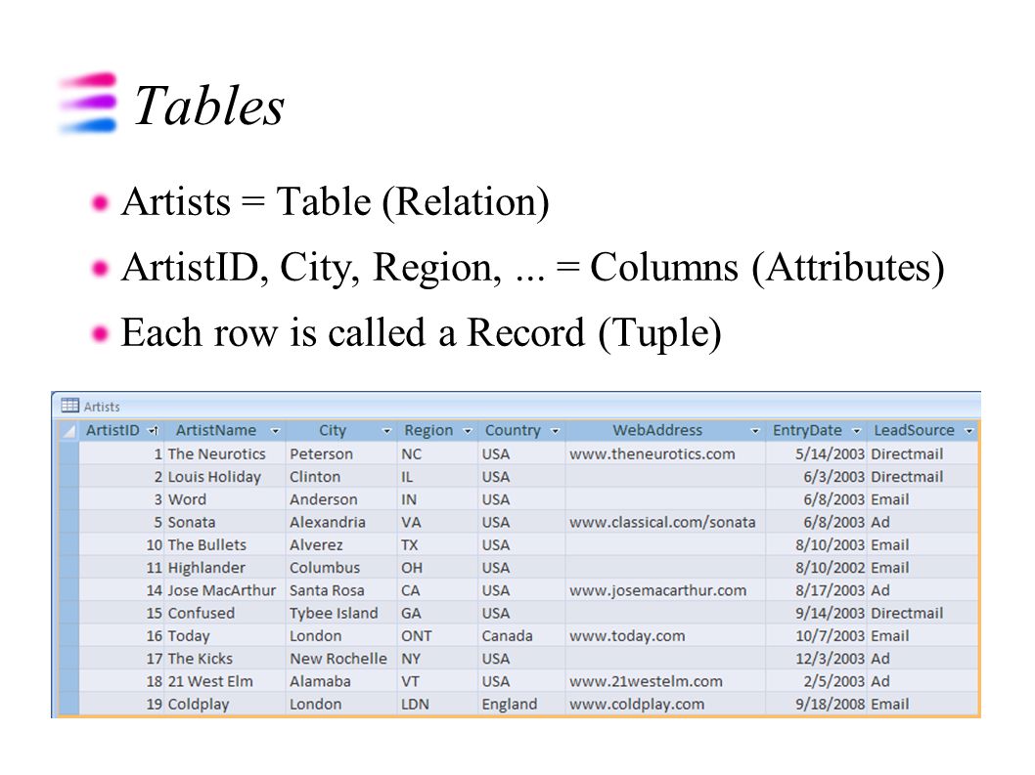The width and height of the screenshot is (1035, 775).
Task: Open the Region column filter dropdown
Action: point(468,431)
